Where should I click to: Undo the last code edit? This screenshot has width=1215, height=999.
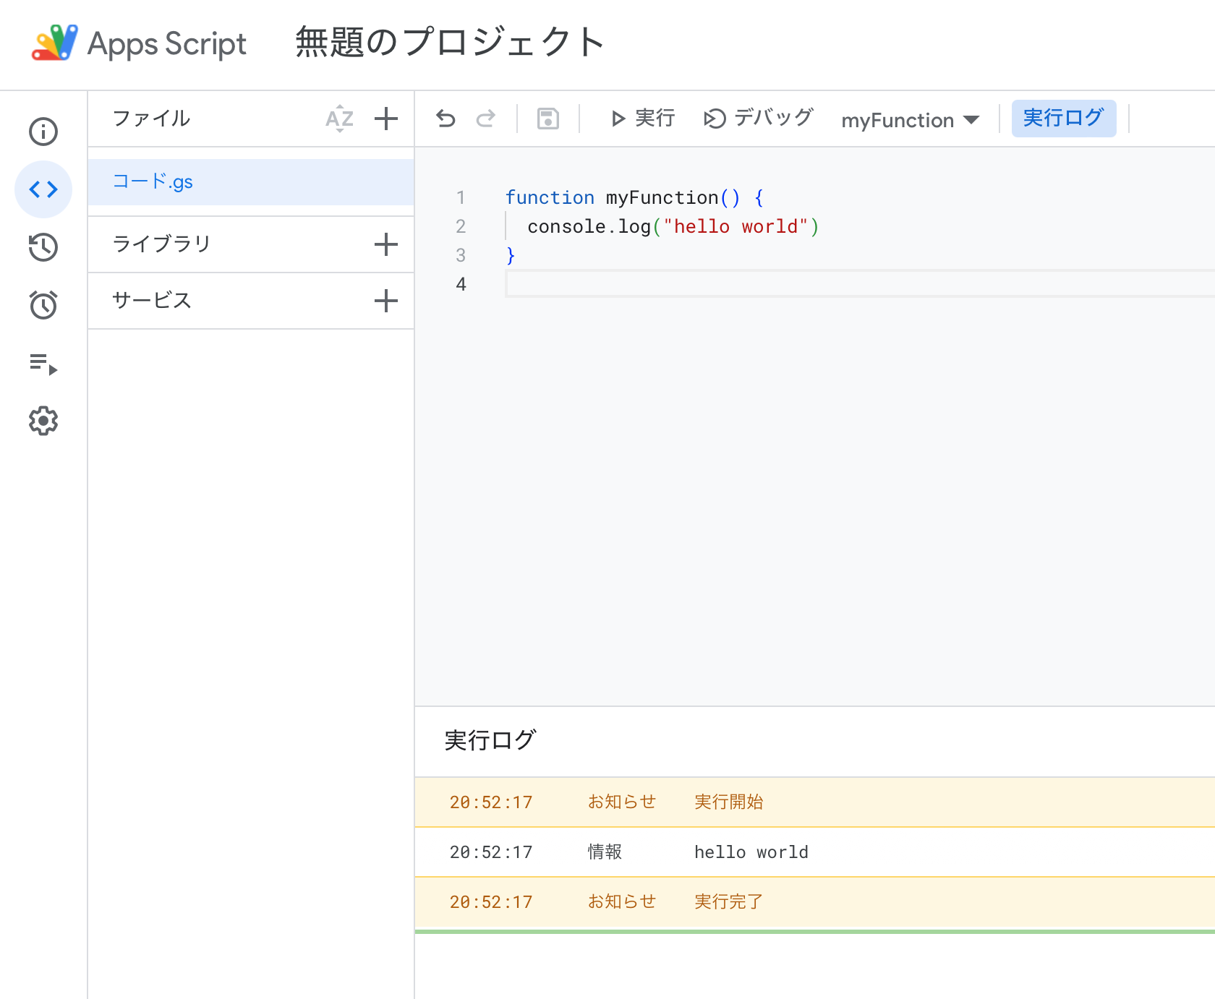[445, 119]
